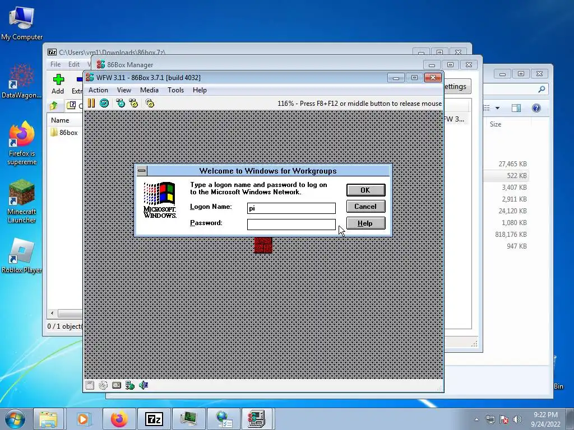The height and width of the screenshot is (430, 574).
Task: Open the Help menu in 86Box menu bar
Action: pyautogui.click(x=200, y=90)
